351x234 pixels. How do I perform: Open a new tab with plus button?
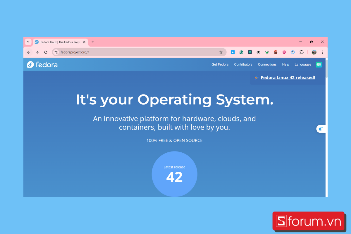tap(93, 42)
